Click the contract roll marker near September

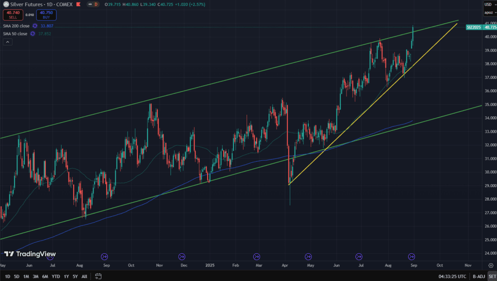(104, 256)
